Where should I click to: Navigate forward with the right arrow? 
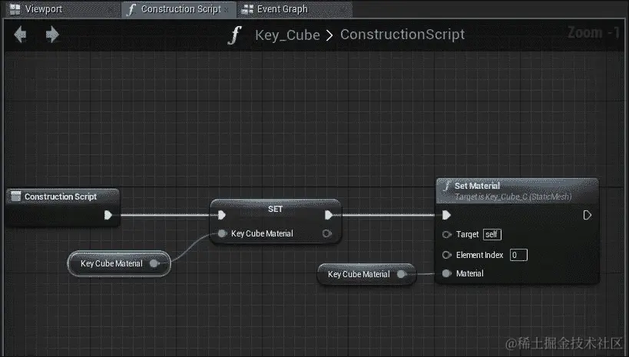(x=52, y=35)
